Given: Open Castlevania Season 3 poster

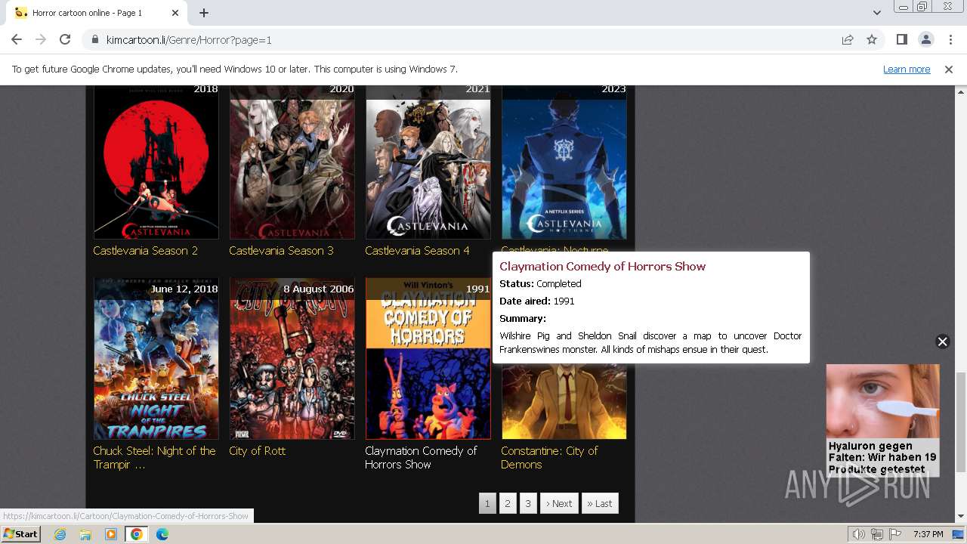Looking at the screenshot, I should click(292, 162).
